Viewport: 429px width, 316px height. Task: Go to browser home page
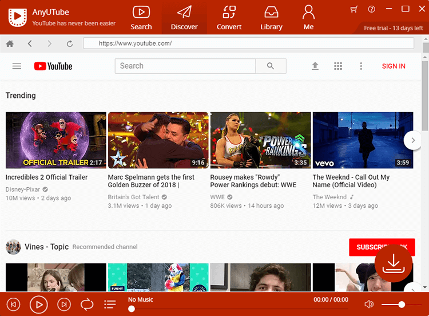(10, 44)
